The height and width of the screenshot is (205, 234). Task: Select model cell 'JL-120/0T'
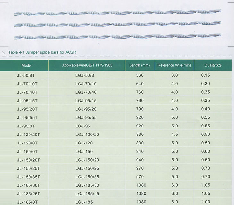pyautogui.click(x=27, y=143)
